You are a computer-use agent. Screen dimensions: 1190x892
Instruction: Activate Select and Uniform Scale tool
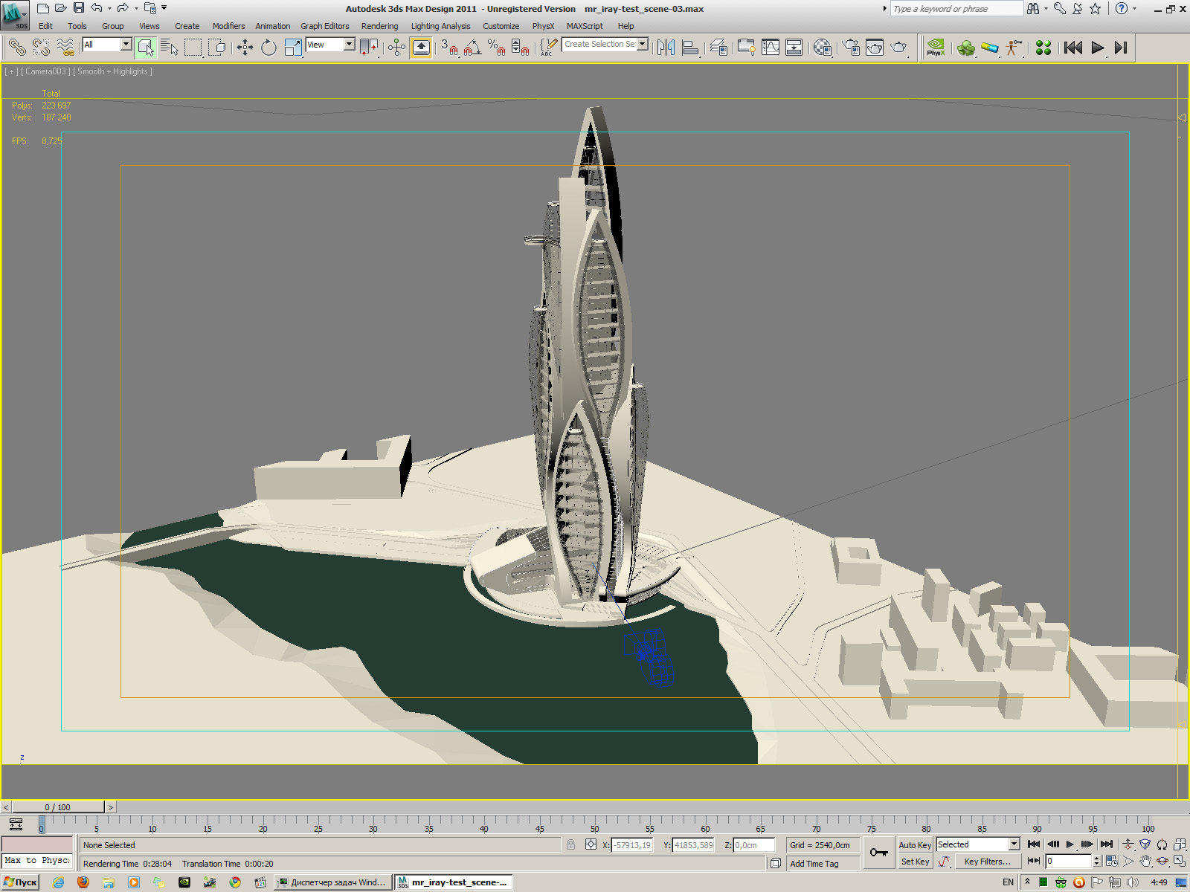[293, 48]
